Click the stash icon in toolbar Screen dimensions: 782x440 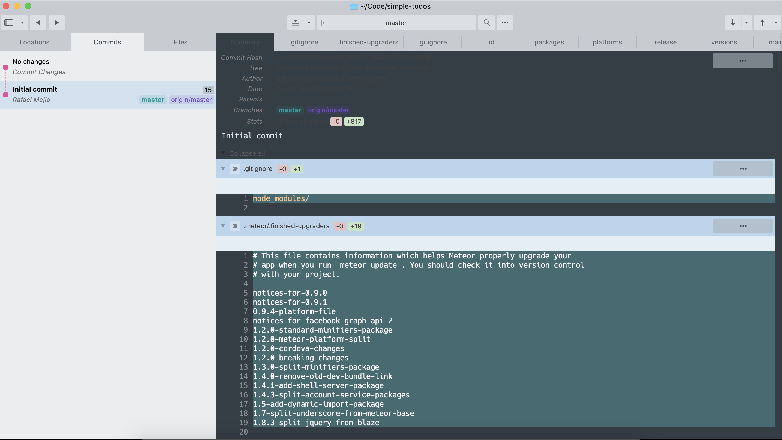coord(295,23)
